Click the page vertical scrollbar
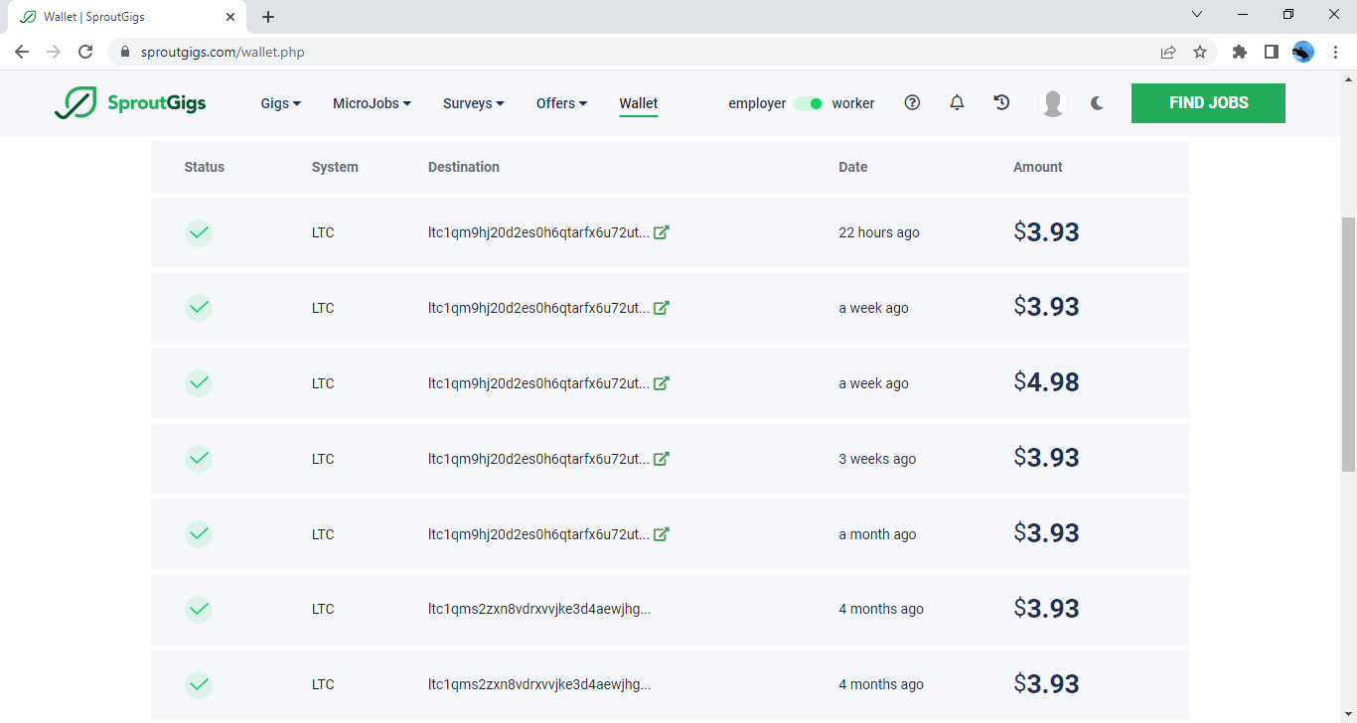 point(1348,343)
